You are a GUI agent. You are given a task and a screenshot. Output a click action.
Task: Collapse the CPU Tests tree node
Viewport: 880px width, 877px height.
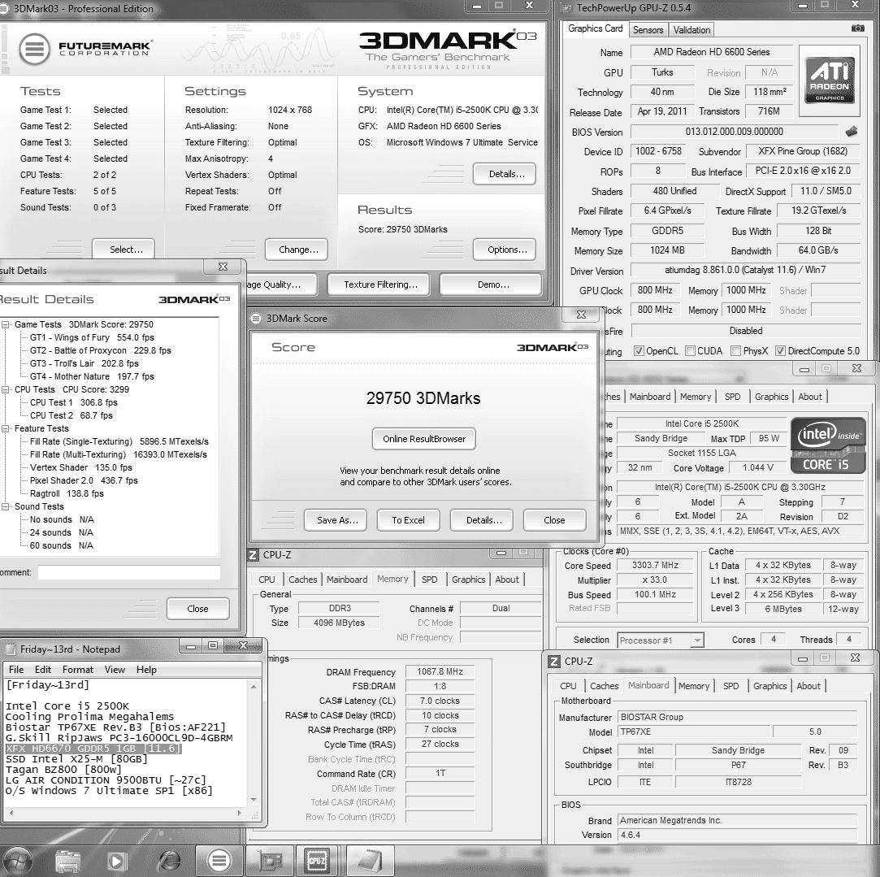(6, 389)
